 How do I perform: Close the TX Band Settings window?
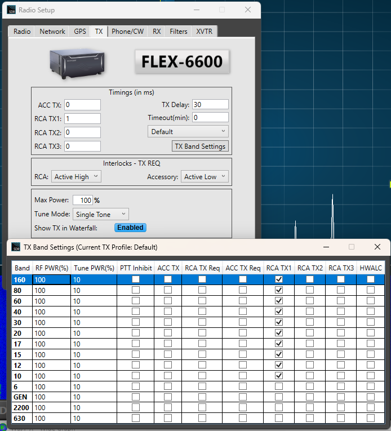(377, 247)
